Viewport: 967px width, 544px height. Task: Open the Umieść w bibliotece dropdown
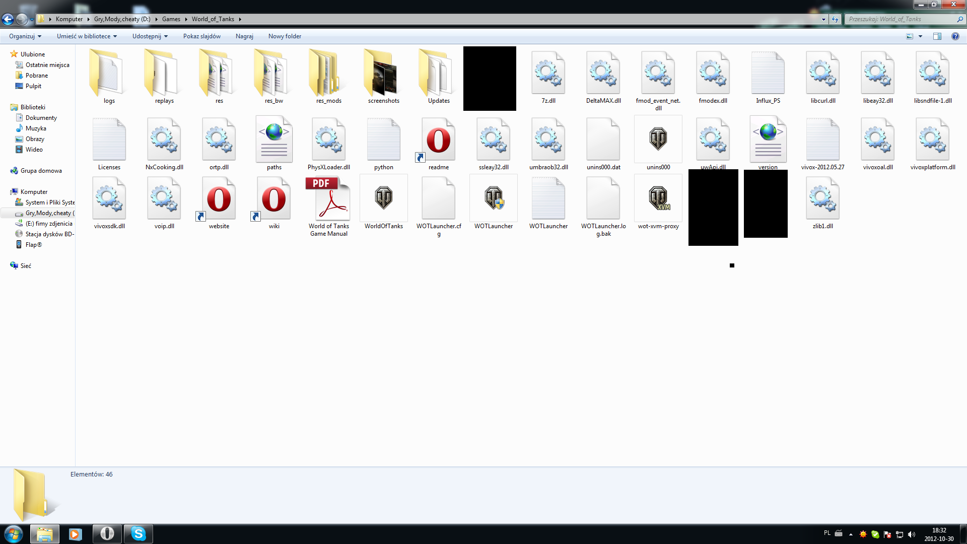(x=87, y=36)
